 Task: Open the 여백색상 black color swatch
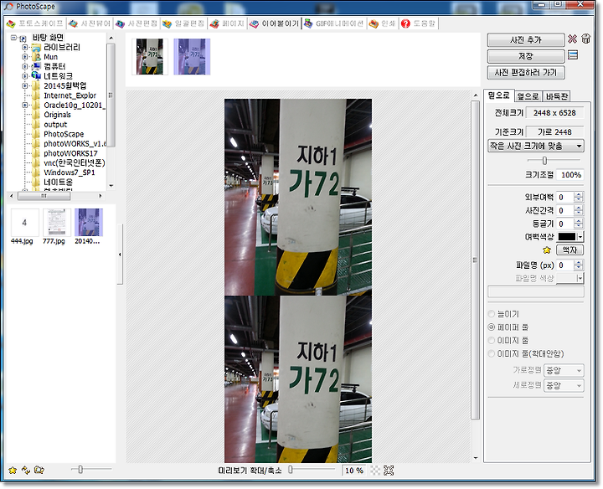coord(567,237)
